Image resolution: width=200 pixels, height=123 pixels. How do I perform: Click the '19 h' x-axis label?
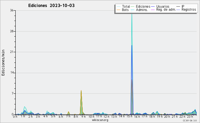coord(160,116)
